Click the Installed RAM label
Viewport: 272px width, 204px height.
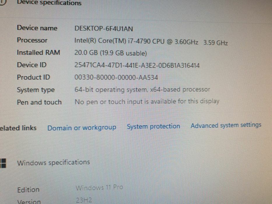[38, 52]
